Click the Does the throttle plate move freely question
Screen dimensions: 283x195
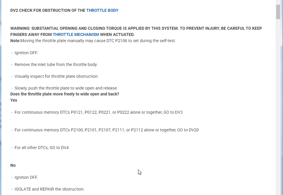click(65, 94)
